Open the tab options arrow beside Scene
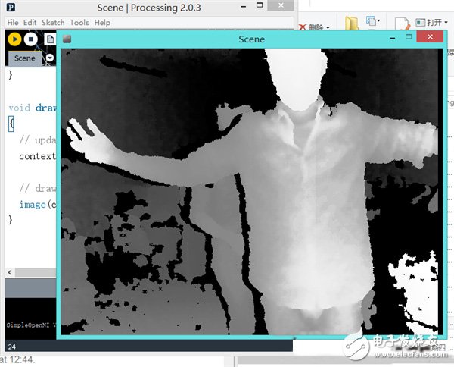454x367 pixels. (x=50, y=58)
